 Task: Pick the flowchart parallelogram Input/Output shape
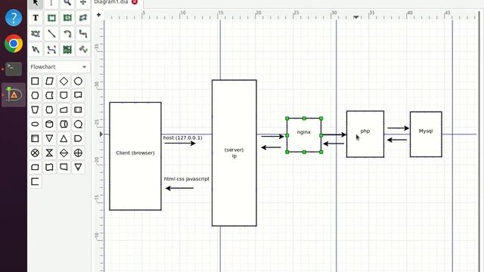pyautogui.click(x=49, y=81)
